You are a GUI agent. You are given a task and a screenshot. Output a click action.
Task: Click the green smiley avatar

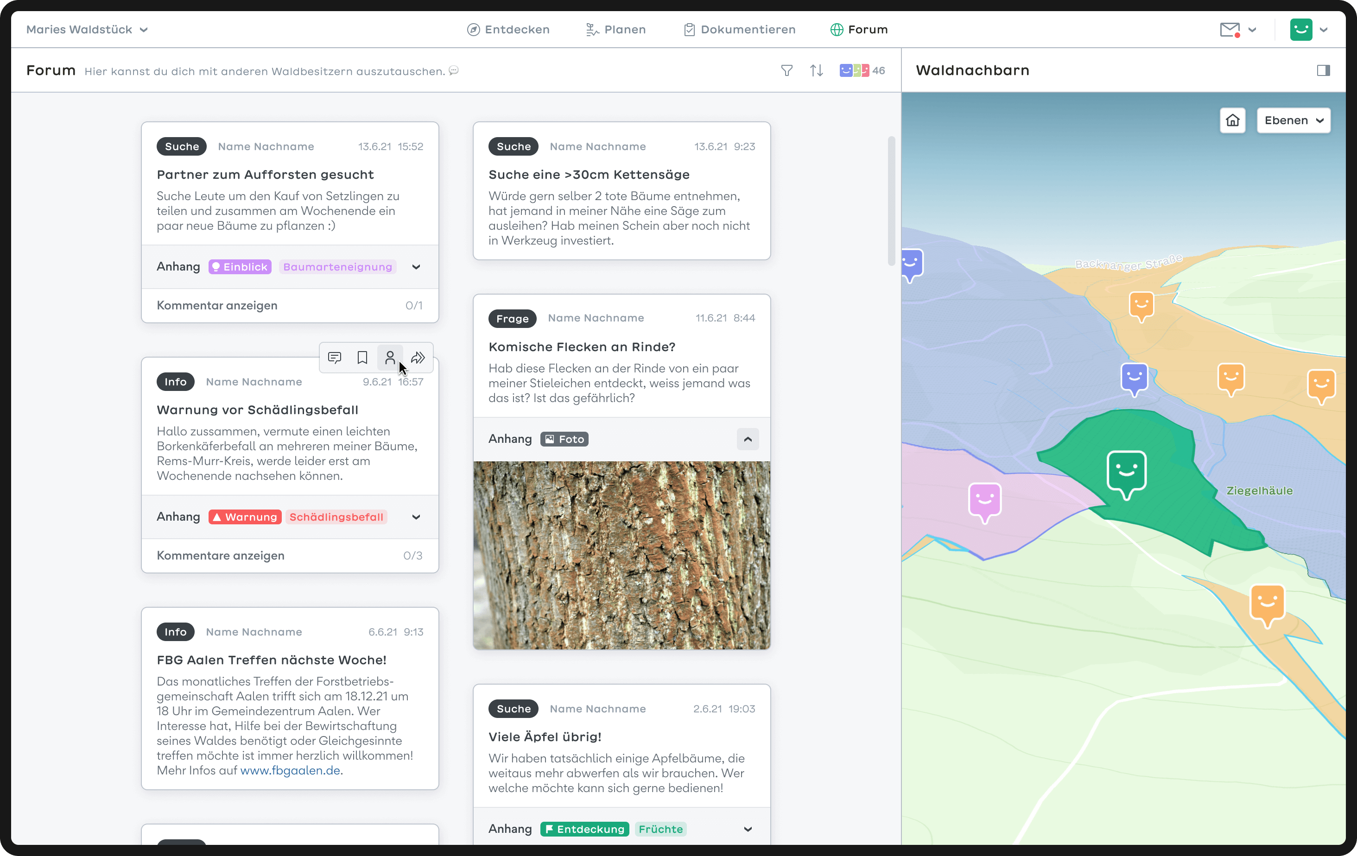(1300, 30)
